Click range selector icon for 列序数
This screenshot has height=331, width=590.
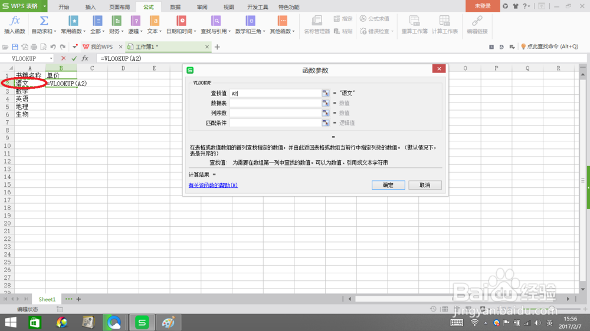point(326,112)
